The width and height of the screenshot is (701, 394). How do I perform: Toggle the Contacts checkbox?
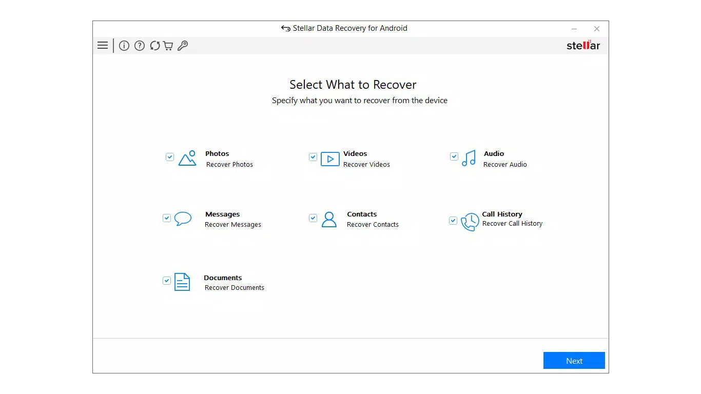tap(313, 218)
